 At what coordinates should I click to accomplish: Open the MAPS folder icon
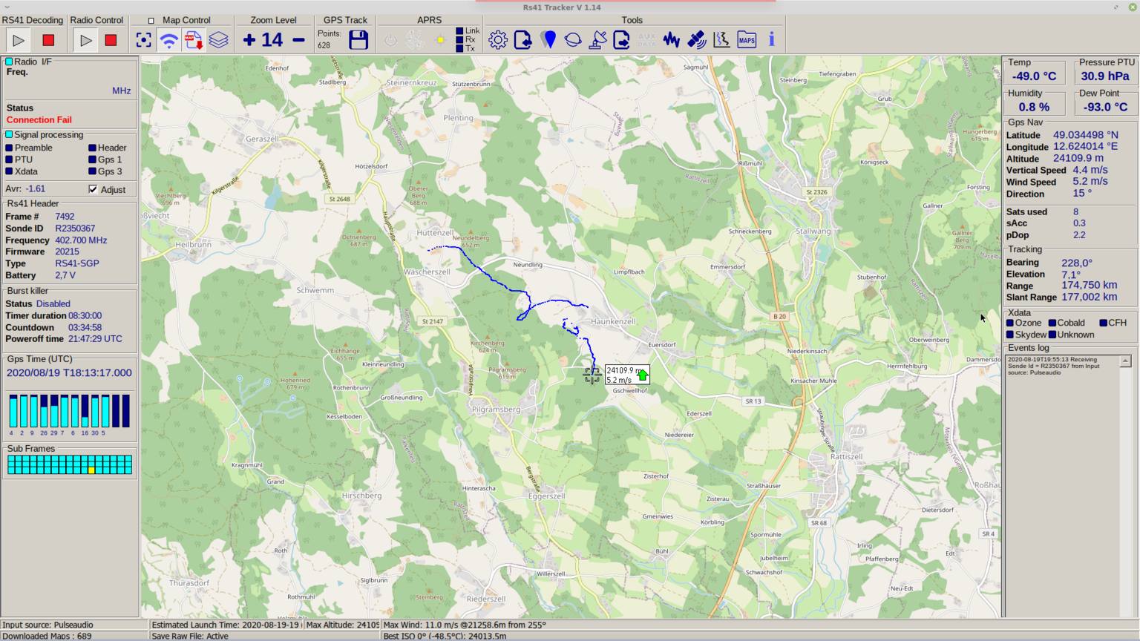[x=747, y=40]
